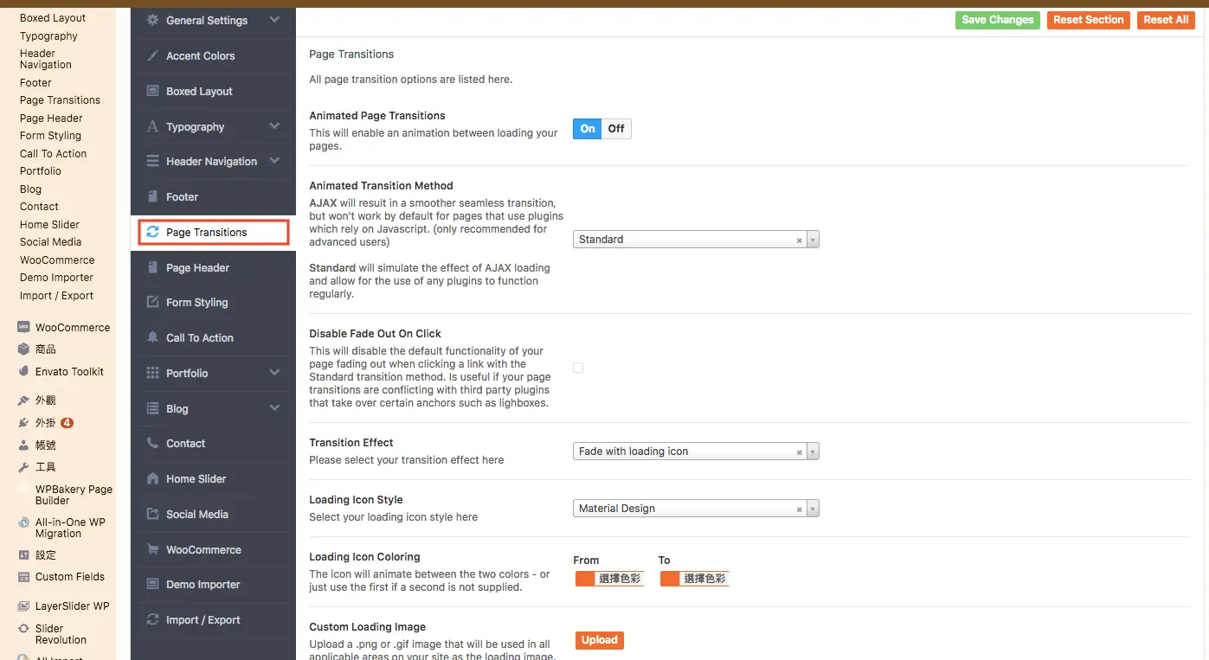
Task: Expand the Header Navigation chevron
Action: click(274, 161)
